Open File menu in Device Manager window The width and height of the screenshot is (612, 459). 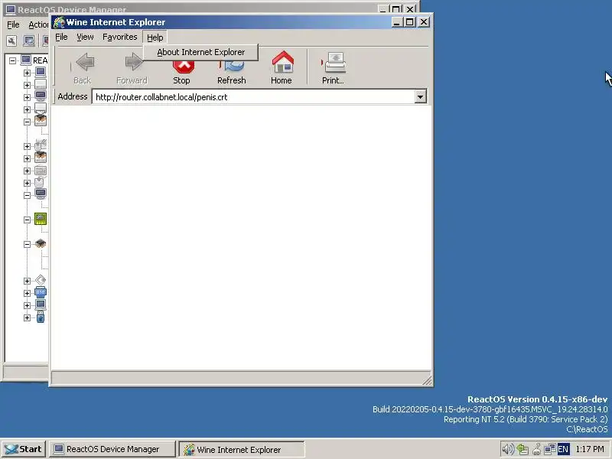point(13,24)
